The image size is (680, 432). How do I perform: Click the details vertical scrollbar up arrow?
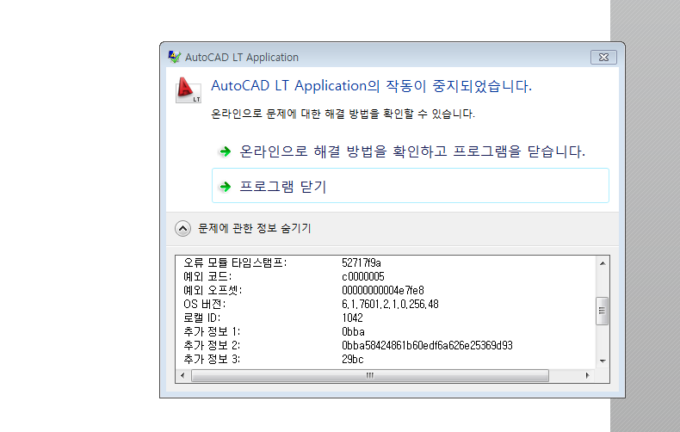(x=603, y=262)
